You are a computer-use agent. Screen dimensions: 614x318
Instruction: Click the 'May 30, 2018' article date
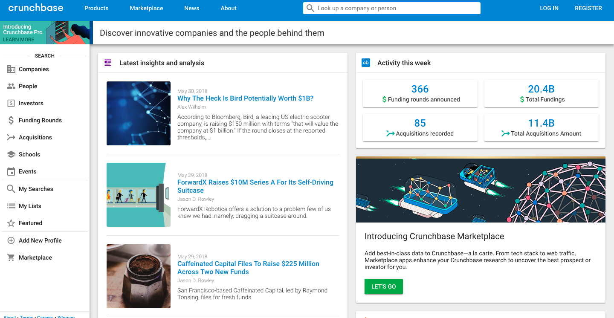pos(192,91)
